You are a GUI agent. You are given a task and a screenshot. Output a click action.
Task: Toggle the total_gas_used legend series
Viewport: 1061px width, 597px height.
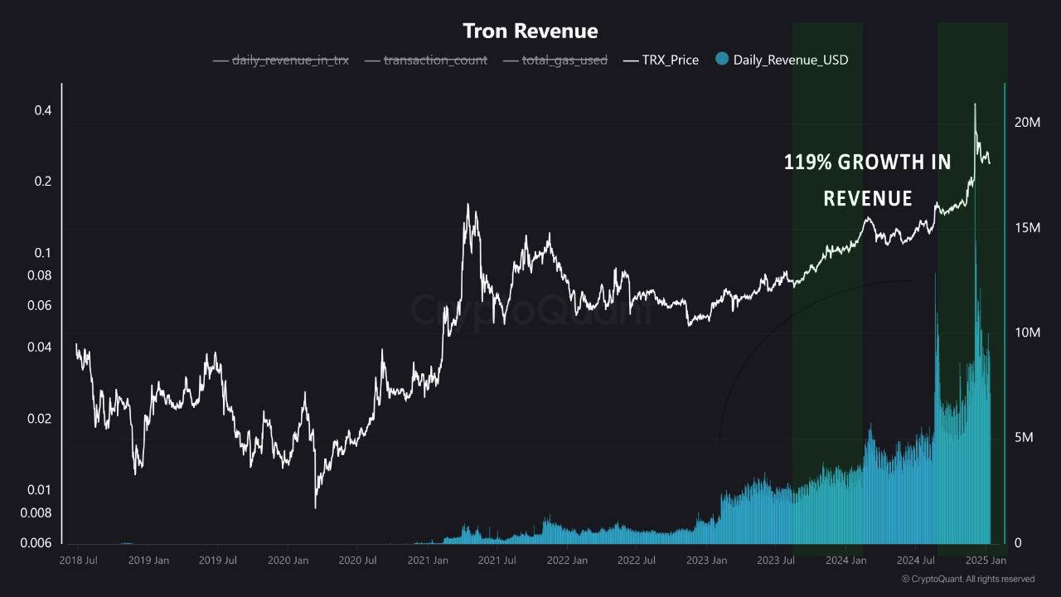[555, 60]
